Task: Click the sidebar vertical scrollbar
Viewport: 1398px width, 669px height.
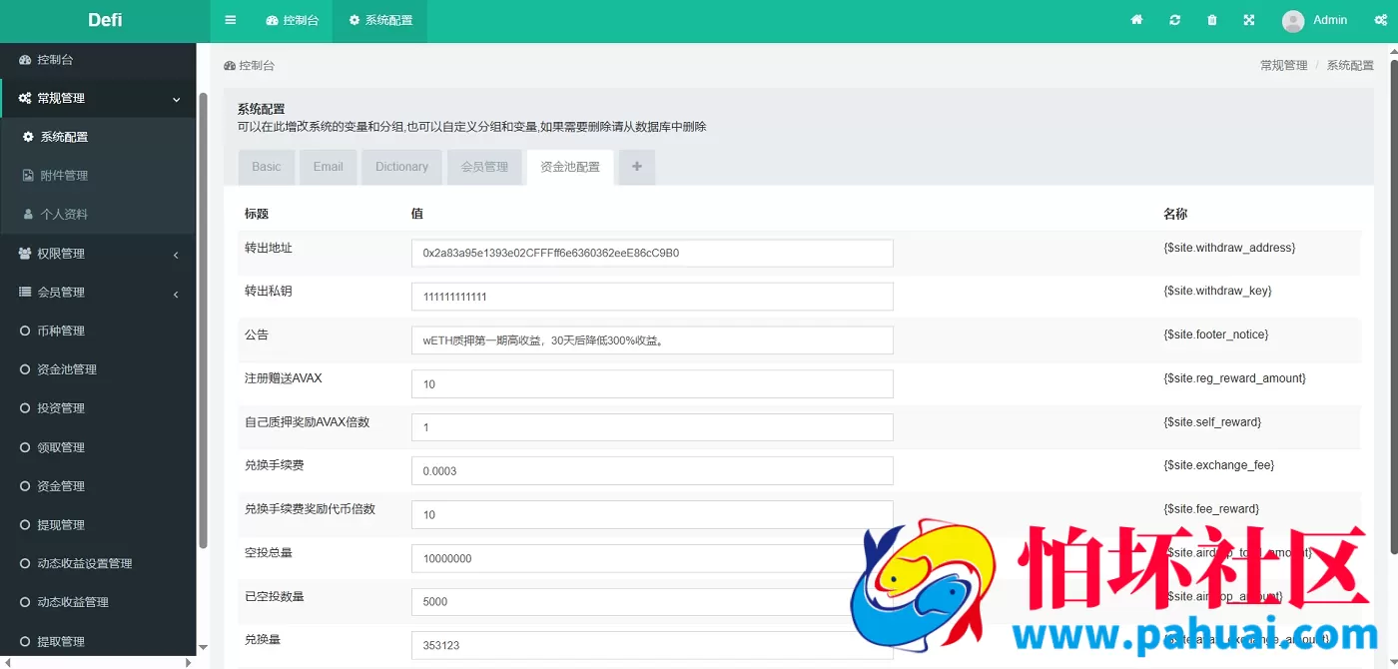Action: point(203,320)
